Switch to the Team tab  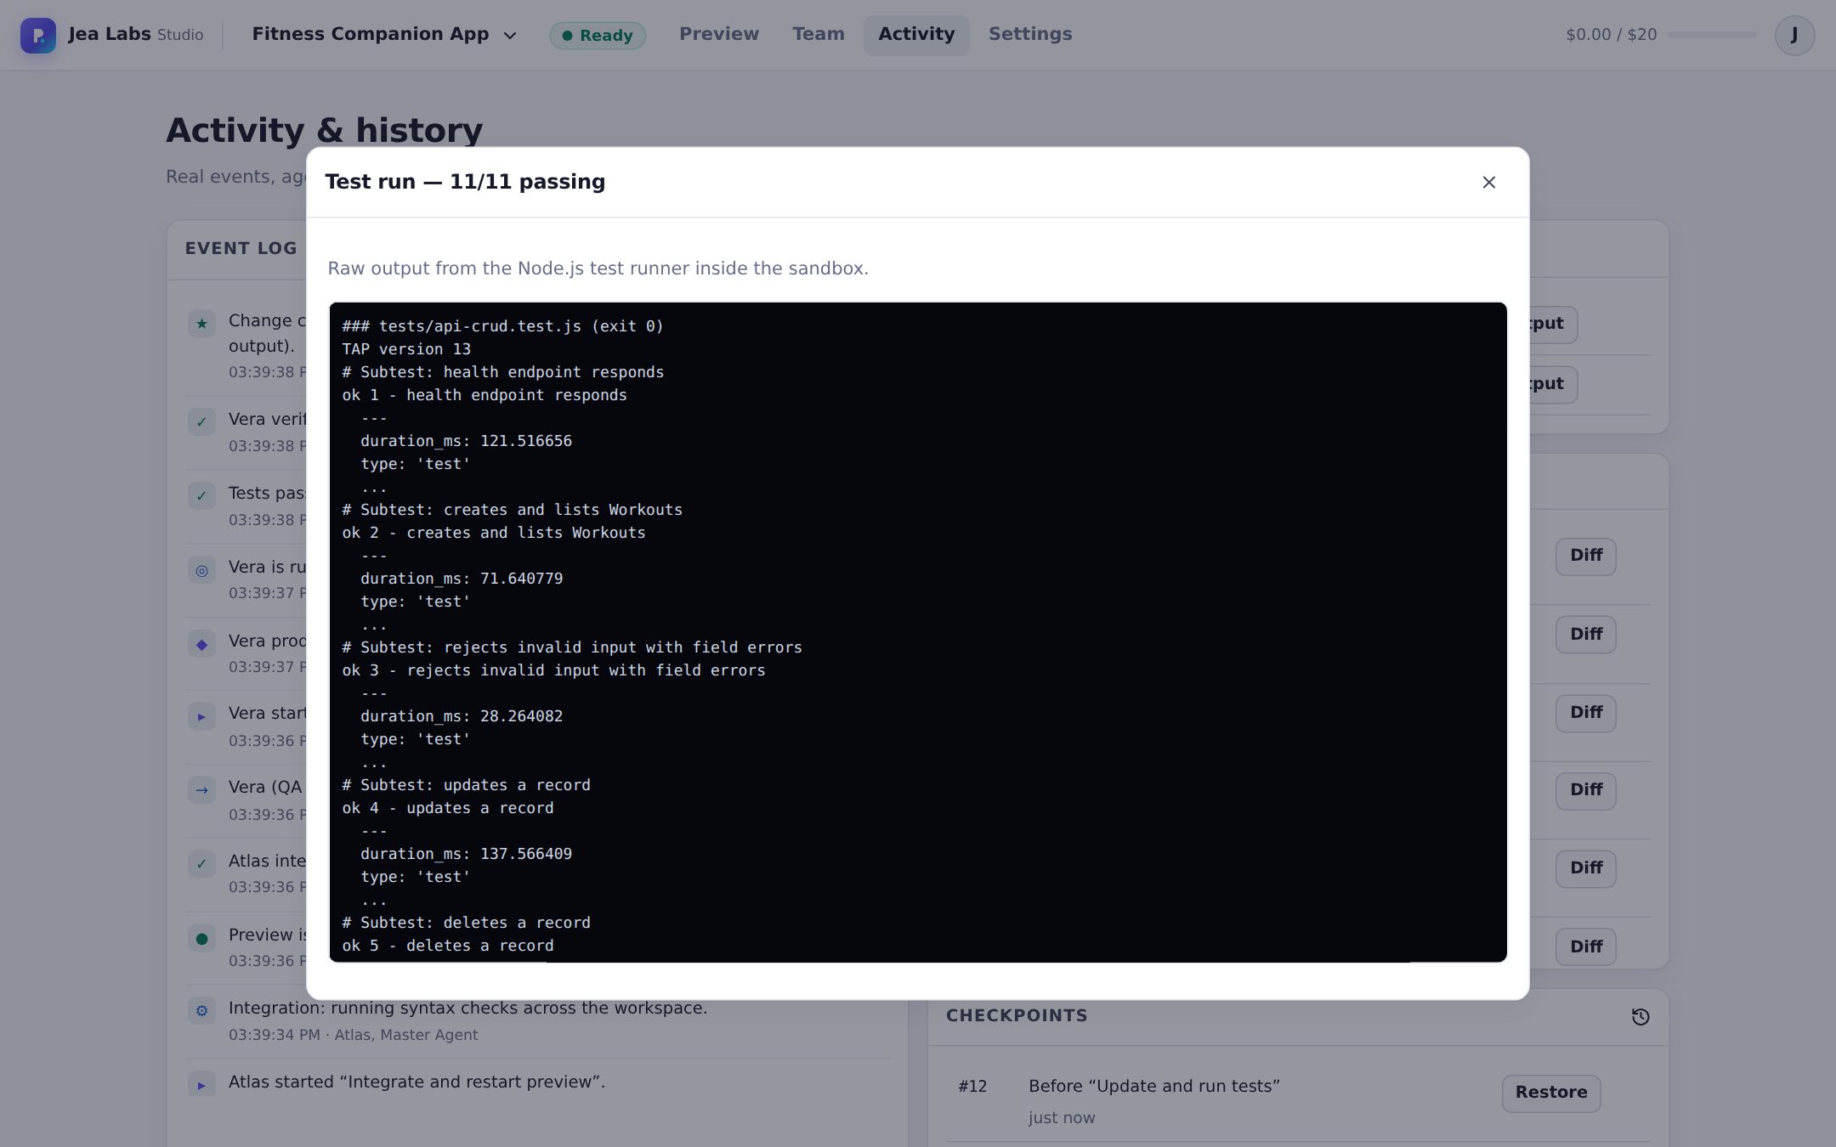point(818,35)
